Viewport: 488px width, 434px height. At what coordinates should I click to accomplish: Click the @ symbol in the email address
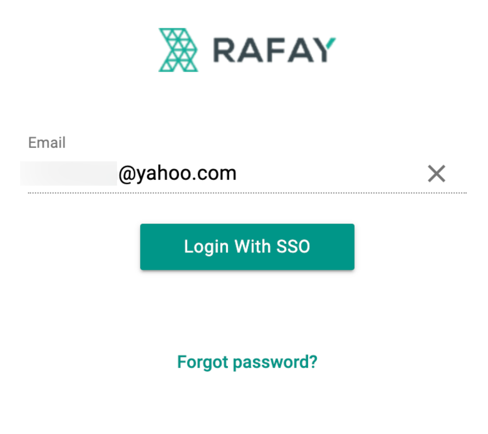coord(127,174)
